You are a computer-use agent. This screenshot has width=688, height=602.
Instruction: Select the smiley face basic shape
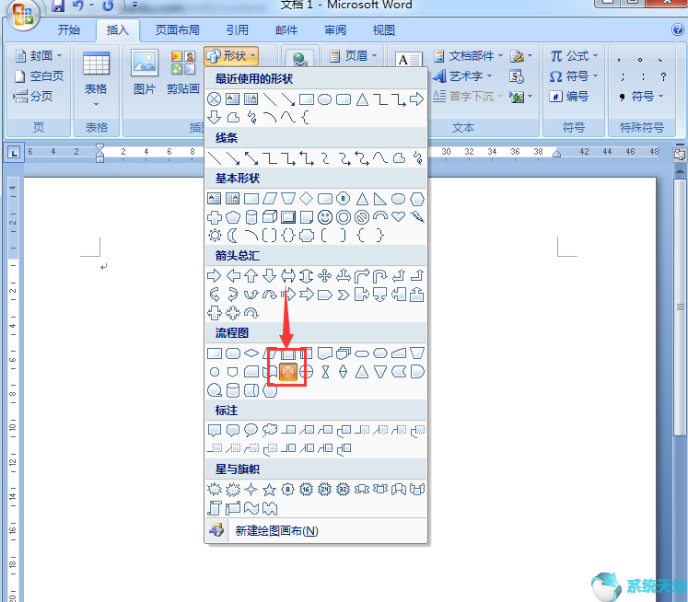pyautogui.click(x=325, y=217)
